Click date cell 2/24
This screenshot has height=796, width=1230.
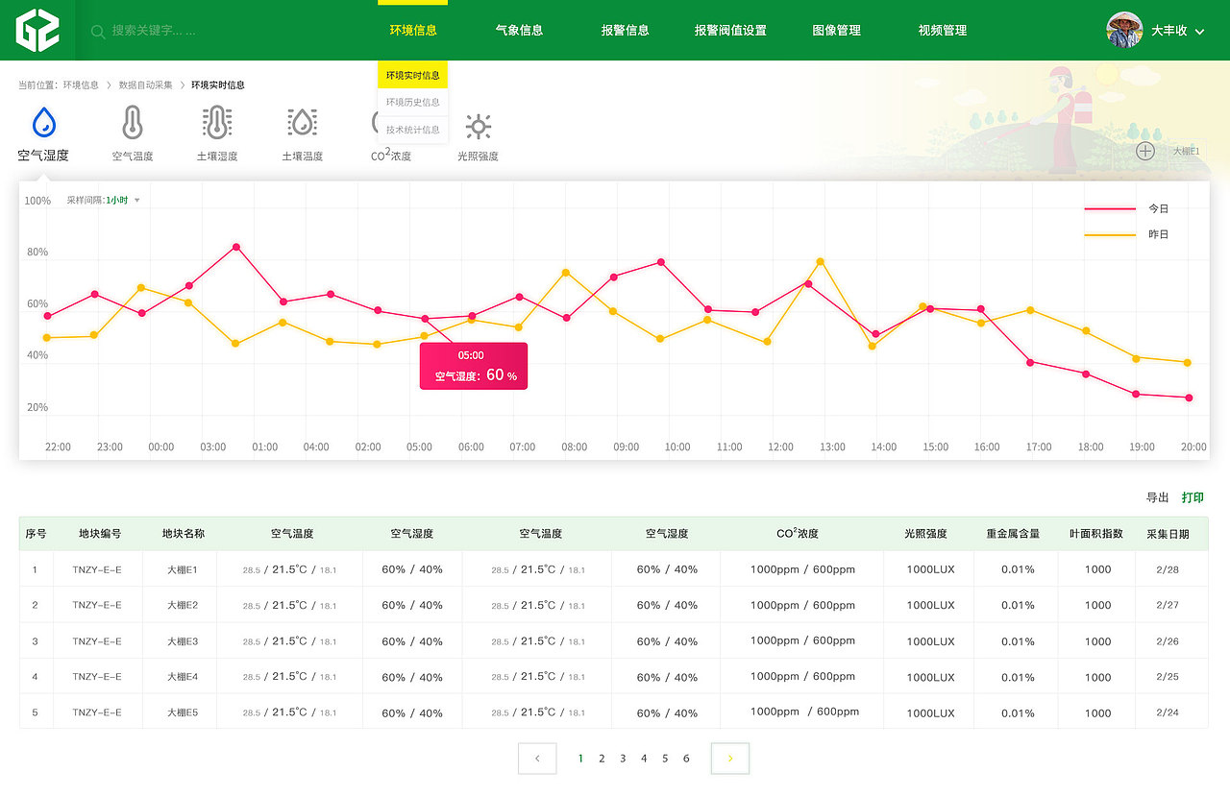click(x=1168, y=712)
